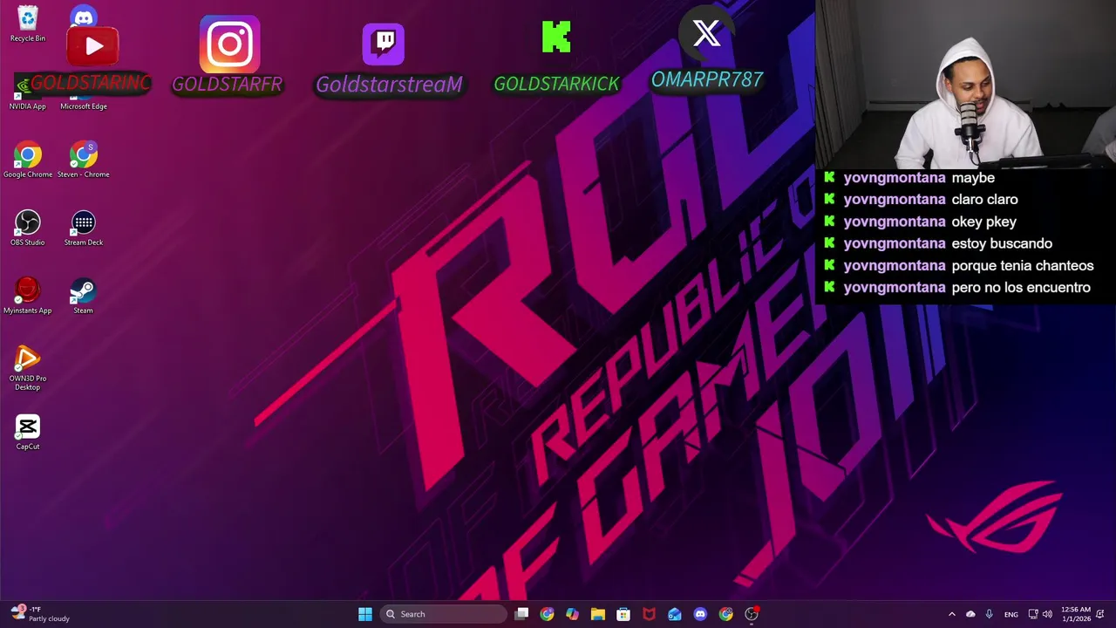Open the ENG language switcher
1116x628 pixels.
click(x=1011, y=614)
